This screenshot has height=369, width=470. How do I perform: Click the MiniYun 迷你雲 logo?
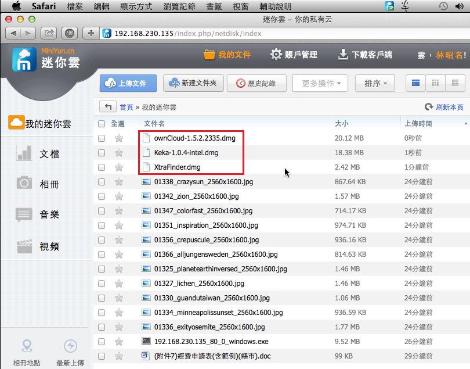point(46,59)
